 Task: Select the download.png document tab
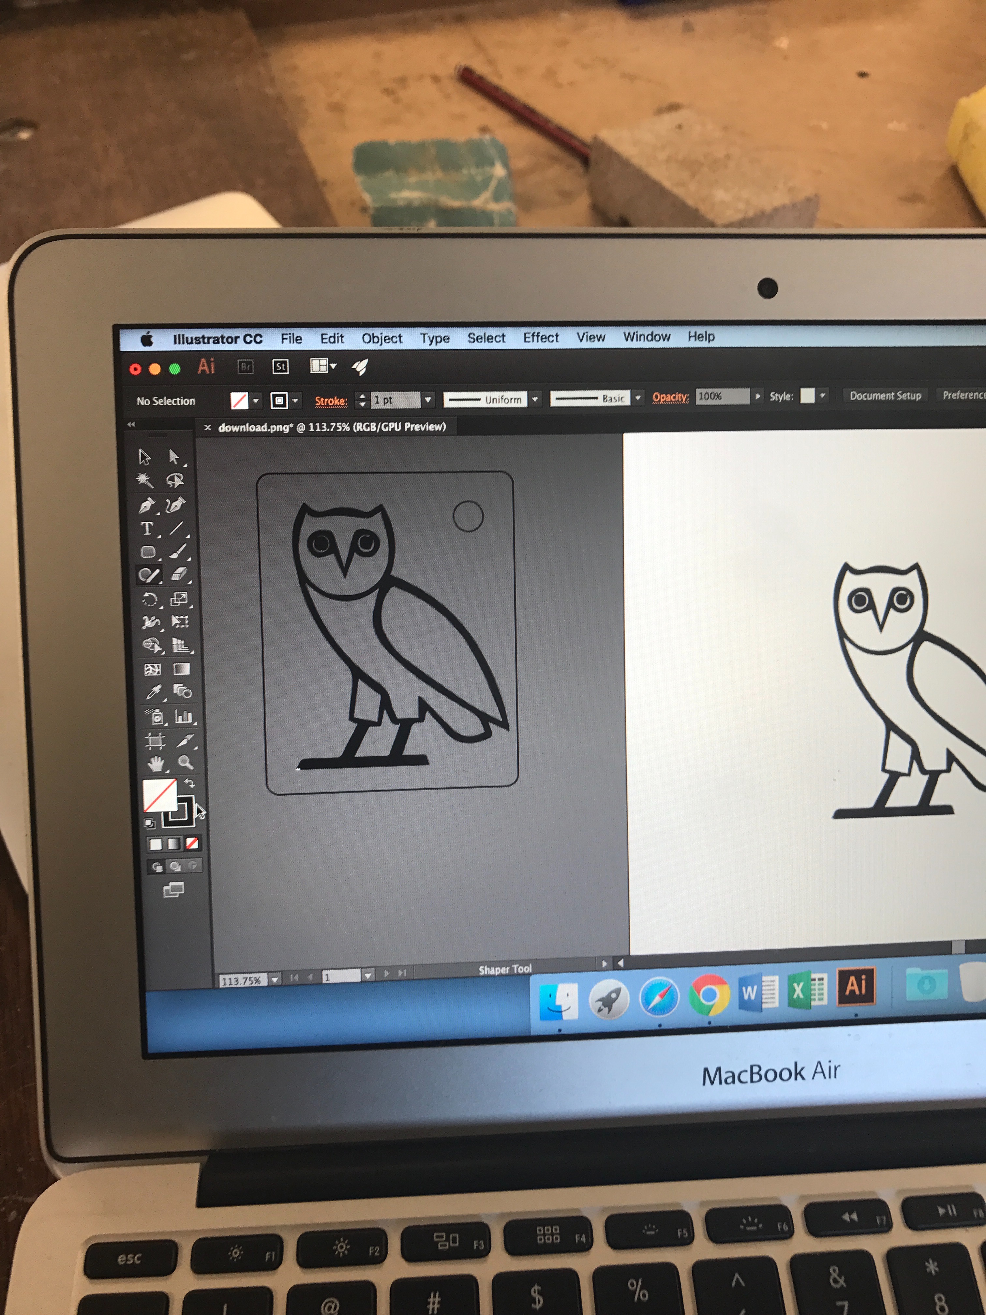tap(332, 427)
